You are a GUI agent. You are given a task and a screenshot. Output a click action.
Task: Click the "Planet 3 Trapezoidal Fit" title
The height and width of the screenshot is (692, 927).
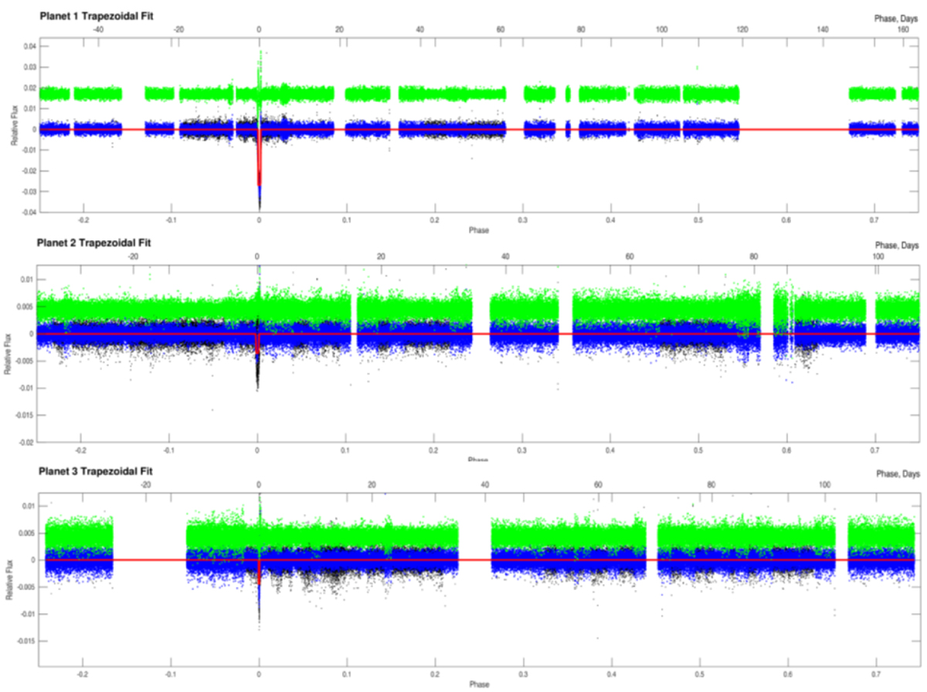93,470
